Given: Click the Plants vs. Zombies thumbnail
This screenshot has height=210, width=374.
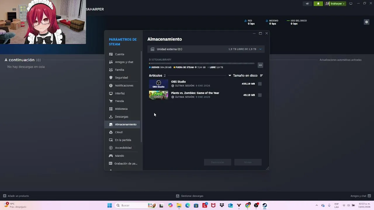Looking at the screenshot, I should [159, 95].
